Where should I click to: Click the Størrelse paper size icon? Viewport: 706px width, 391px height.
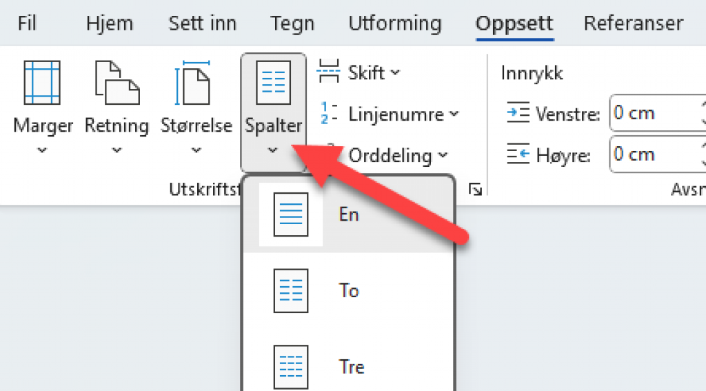click(194, 83)
